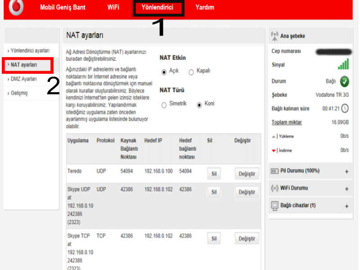Choose Simetrik as the NAT Türü
Viewport: 360px width, 270px height.
[x=164, y=105]
